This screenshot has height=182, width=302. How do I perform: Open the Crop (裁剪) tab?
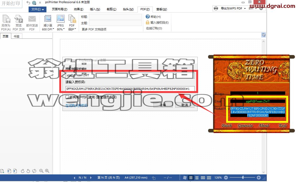pyautogui.click(x=112, y=9)
